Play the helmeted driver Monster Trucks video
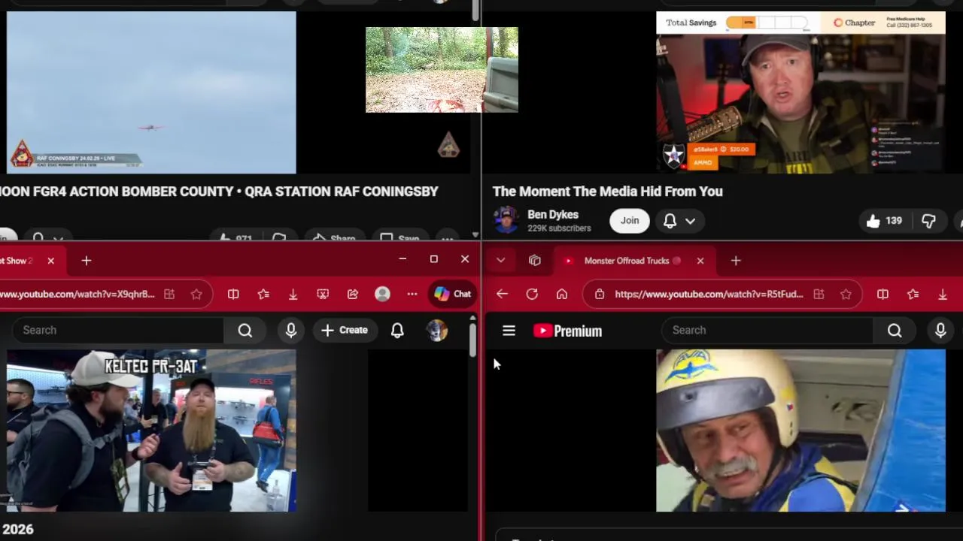This screenshot has width=963, height=541. point(800,431)
